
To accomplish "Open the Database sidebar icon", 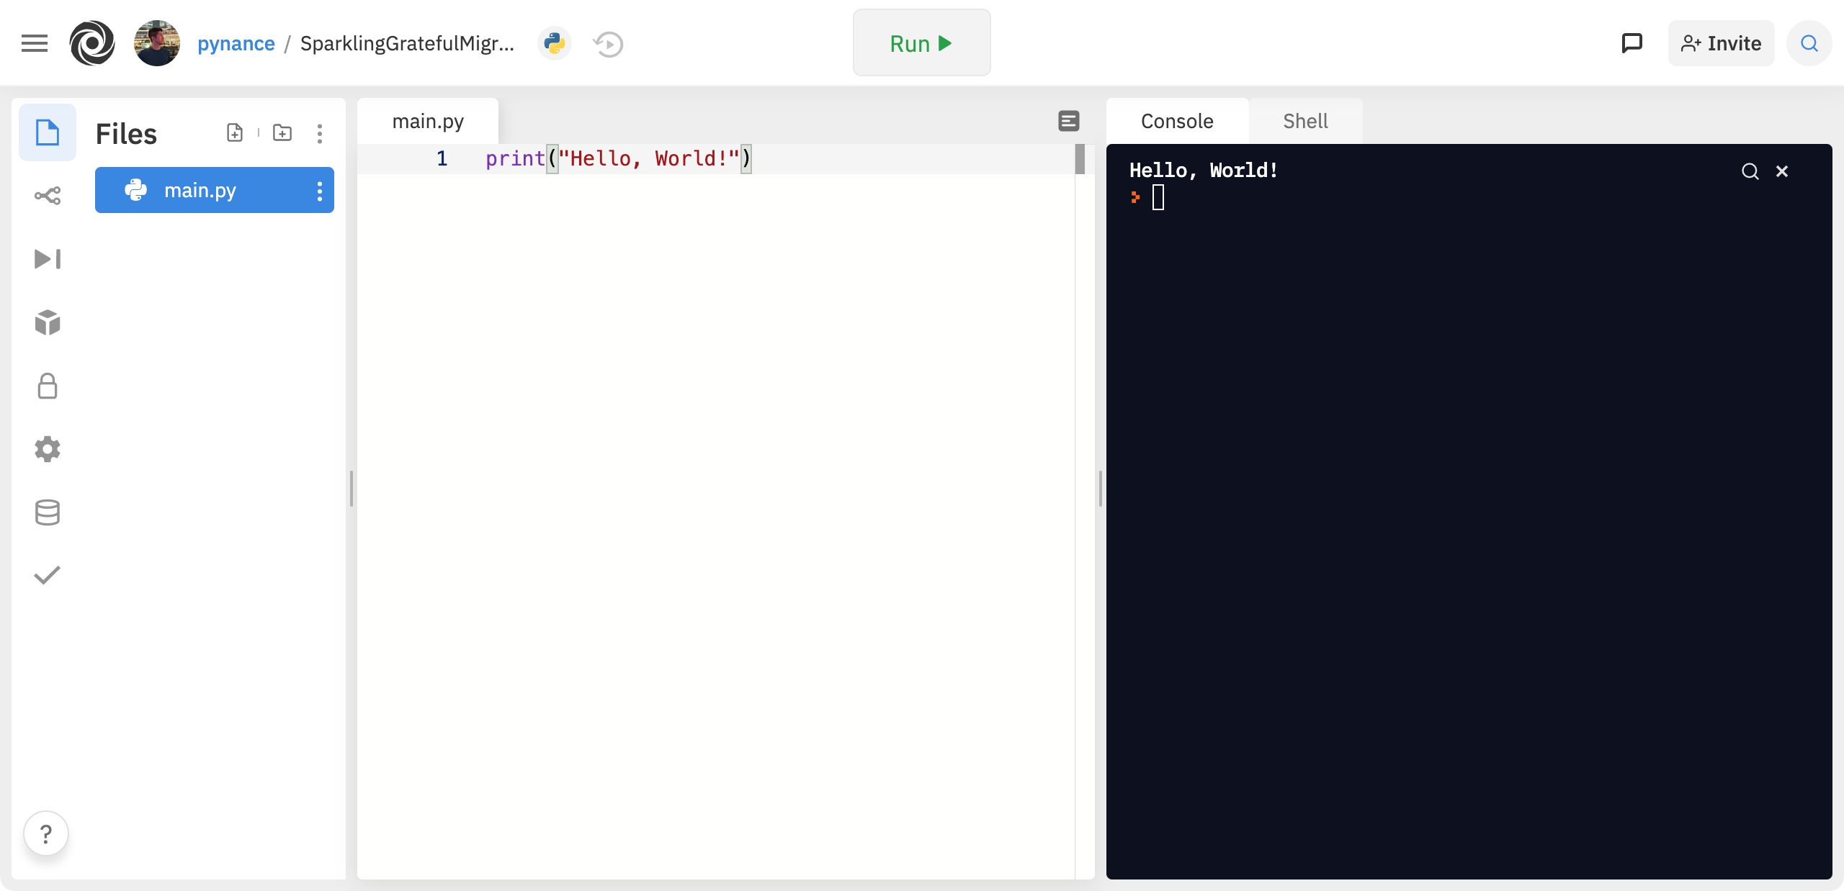I will point(48,512).
